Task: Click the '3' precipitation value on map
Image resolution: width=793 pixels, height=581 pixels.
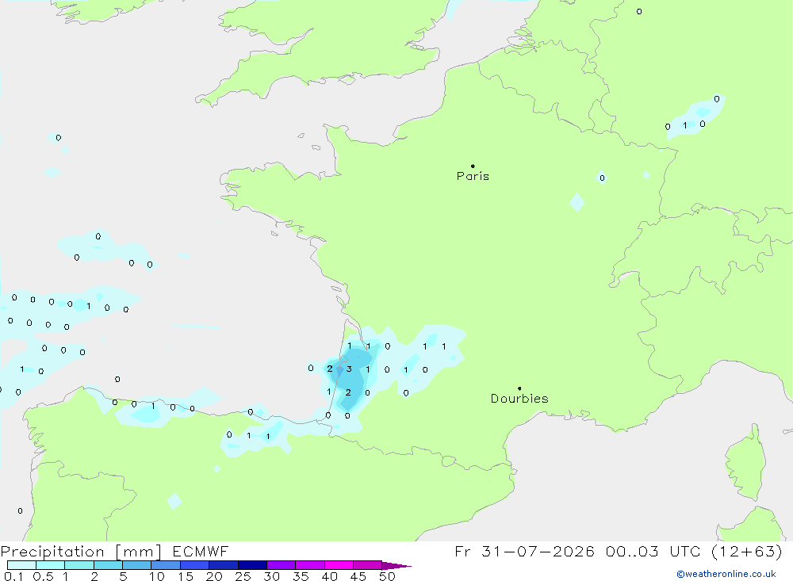Action: coord(349,369)
